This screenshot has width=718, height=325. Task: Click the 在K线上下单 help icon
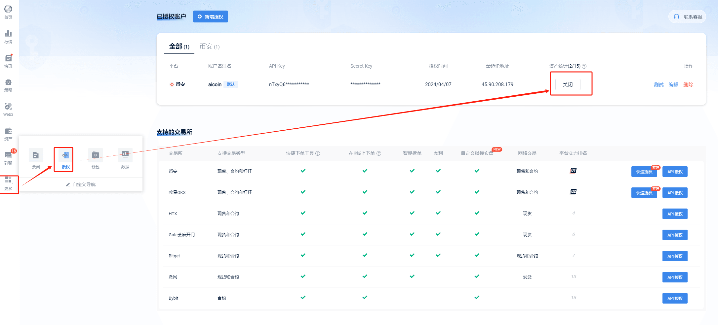[379, 153]
